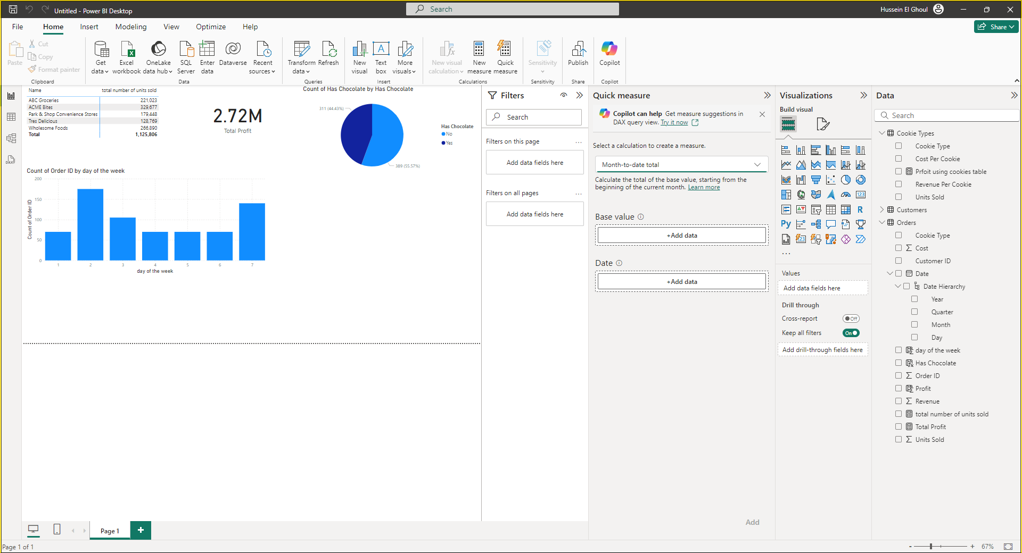The height and width of the screenshot is (553, 1022).
Task: Choose the Python visual icon
Action: tap(786, 224)
